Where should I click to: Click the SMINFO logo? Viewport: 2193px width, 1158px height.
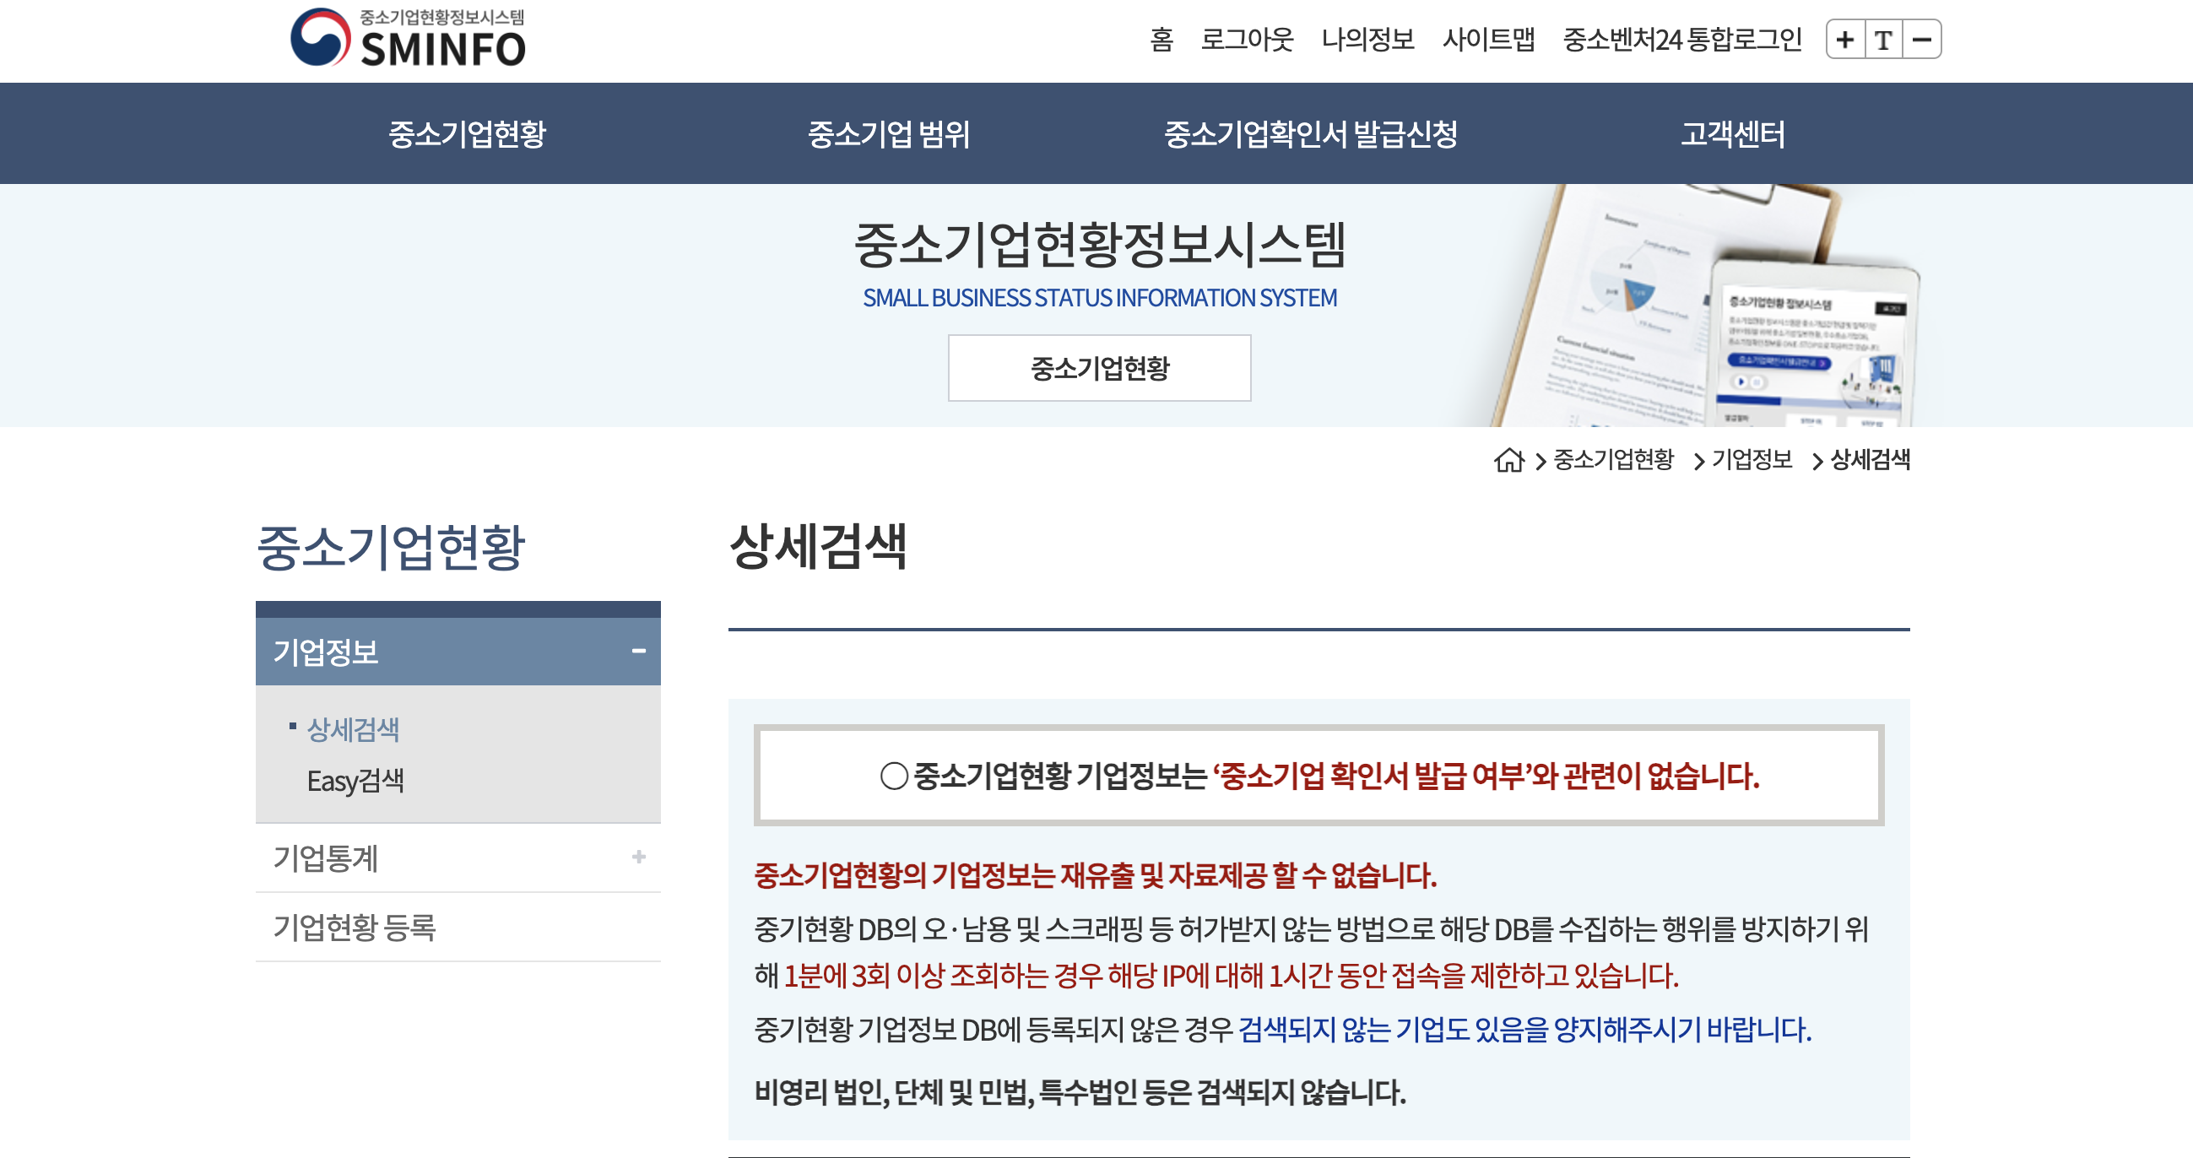(408, 38)
